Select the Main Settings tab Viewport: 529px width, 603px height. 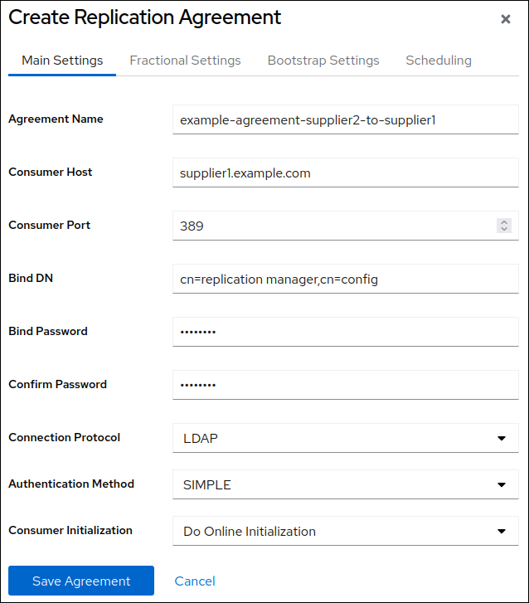tap(62, 61)
